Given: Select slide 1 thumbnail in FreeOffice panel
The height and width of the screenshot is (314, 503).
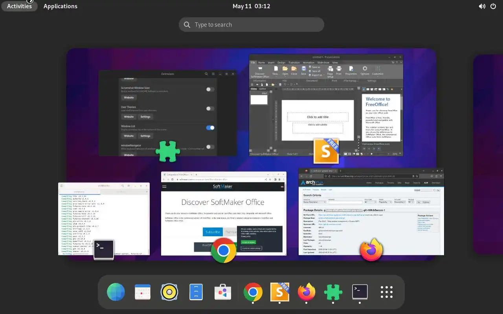Looking at the screenshot, I should pyautogui.click(x=259, y=100).
